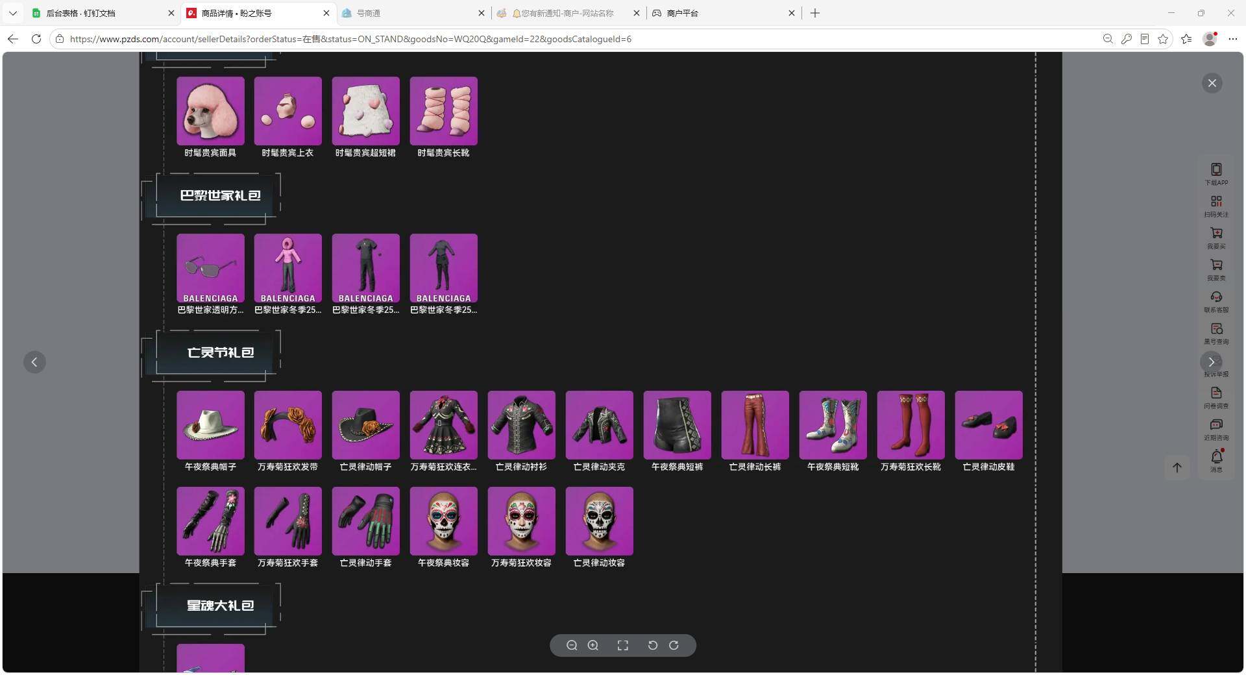This screenshot has height=675, width=1246.
Task: Open 黑号查询 lookup in the sidebar
Action: click(1216, 333)
